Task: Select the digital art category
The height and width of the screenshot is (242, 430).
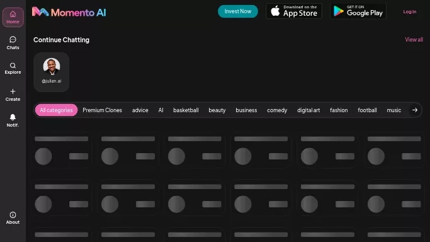Action: (x=308, y=110)
